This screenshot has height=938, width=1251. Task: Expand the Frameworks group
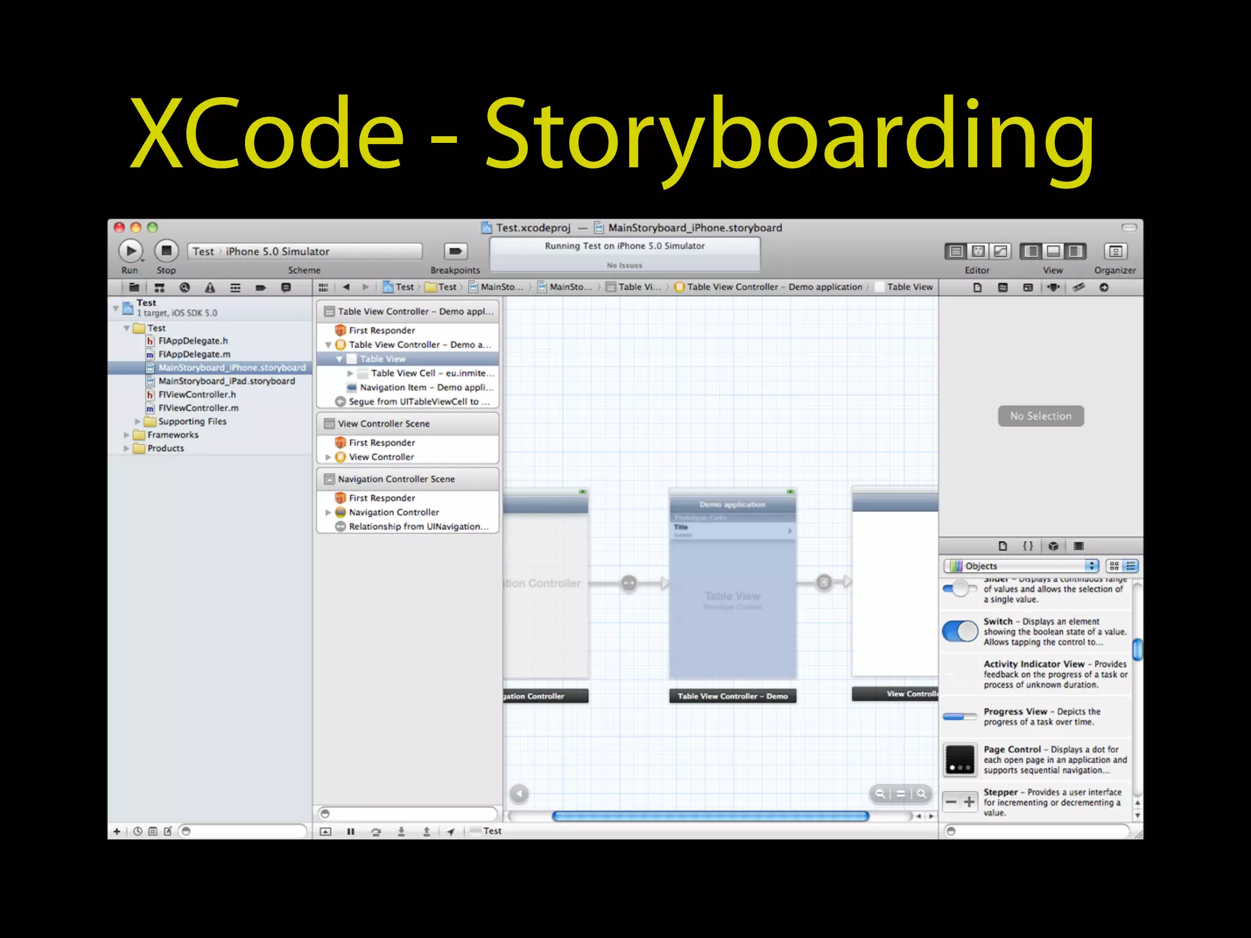(x=126, y=435)
